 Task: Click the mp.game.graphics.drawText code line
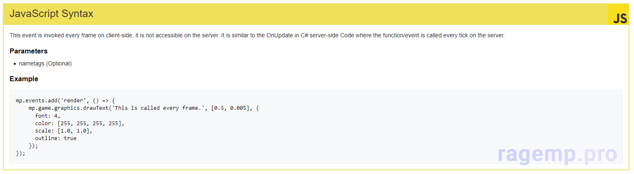(143, 108)
